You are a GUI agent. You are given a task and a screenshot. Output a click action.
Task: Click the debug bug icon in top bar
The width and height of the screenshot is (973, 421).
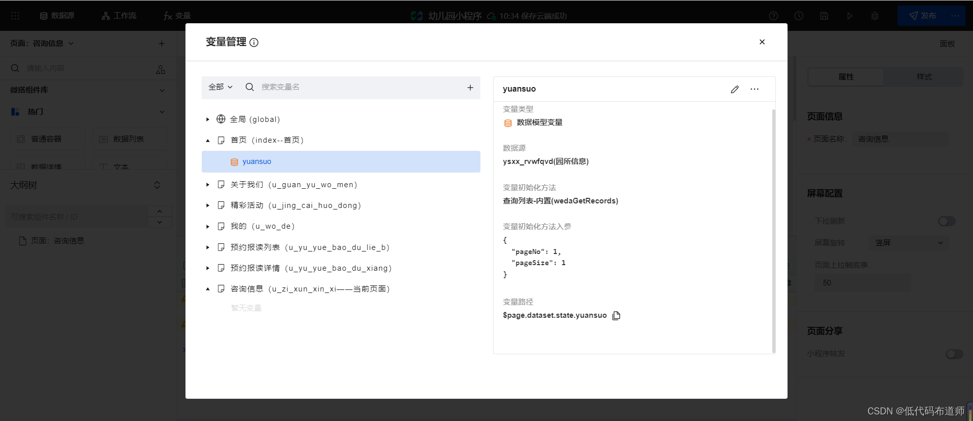click(875, 16)
